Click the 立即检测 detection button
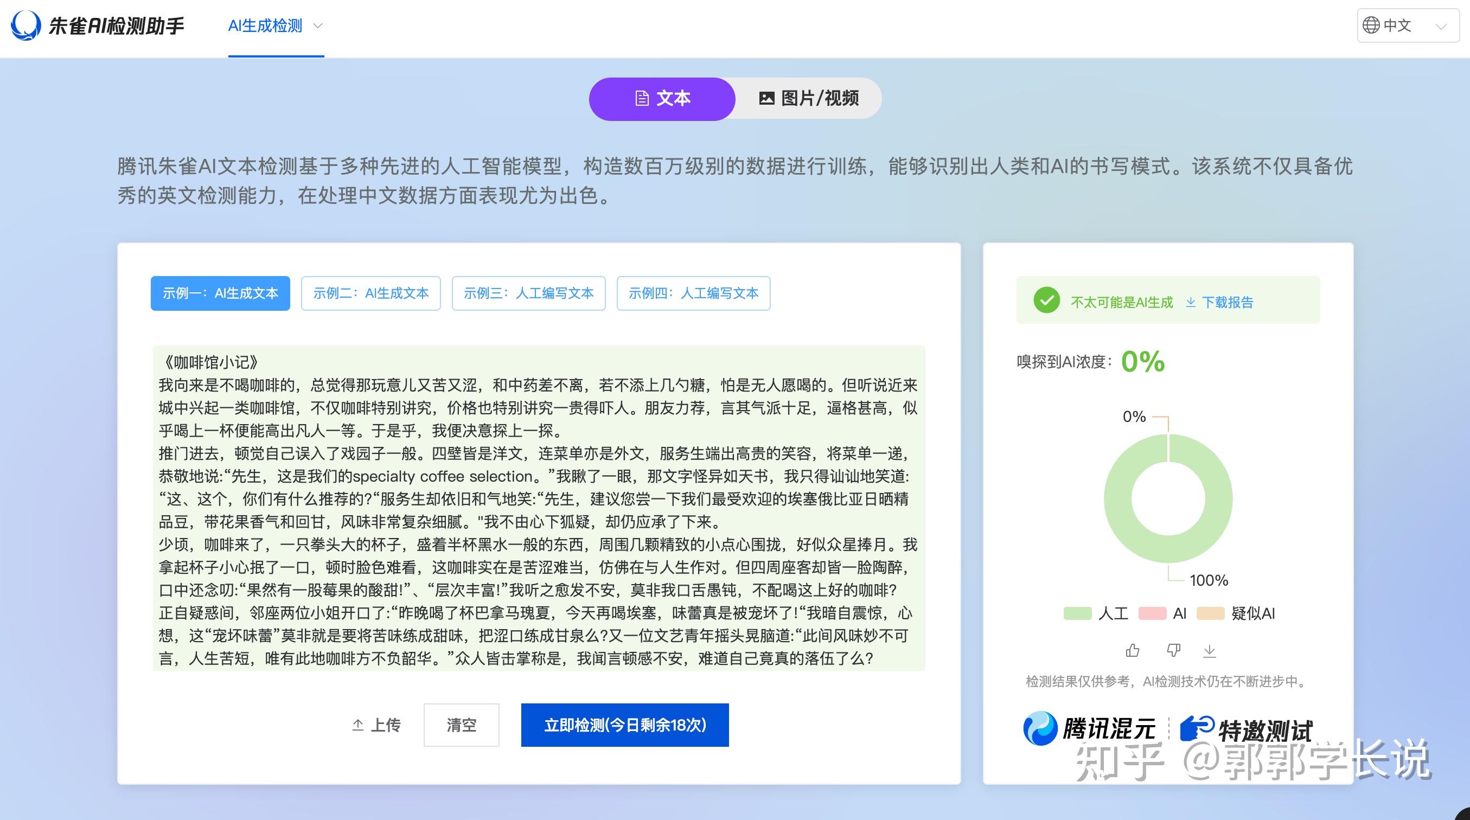 [x=624, y=724]
